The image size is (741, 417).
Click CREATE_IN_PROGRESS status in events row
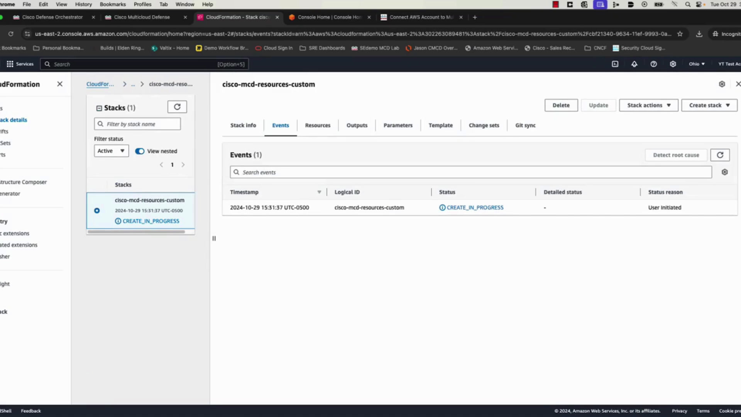(471, 207)
